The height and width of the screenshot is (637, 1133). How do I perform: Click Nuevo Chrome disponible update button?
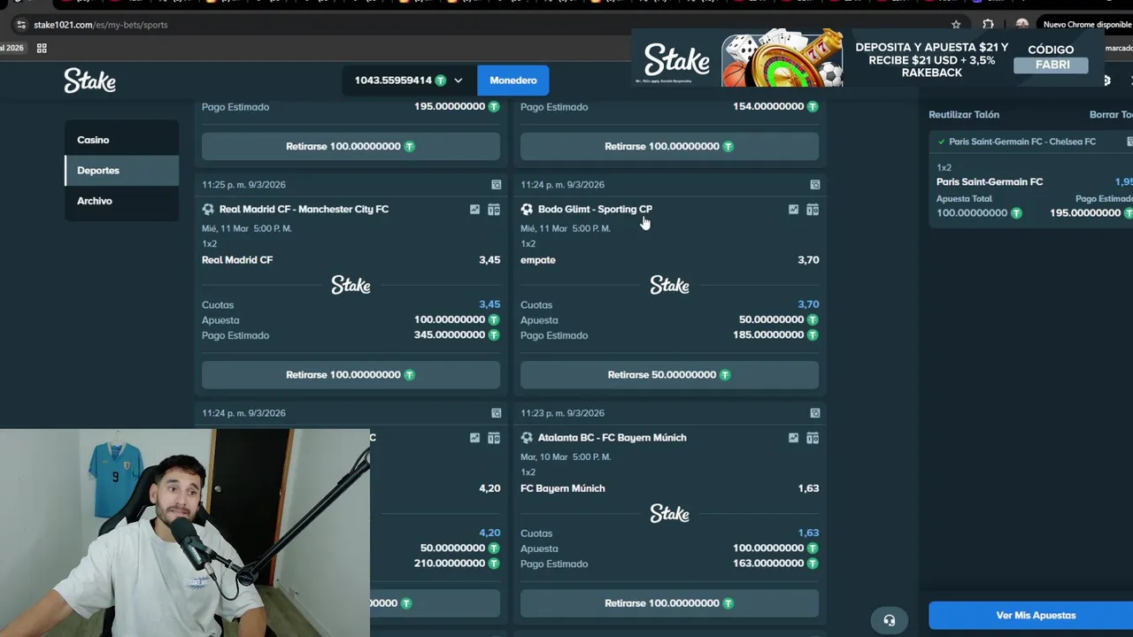point(1087,25)
